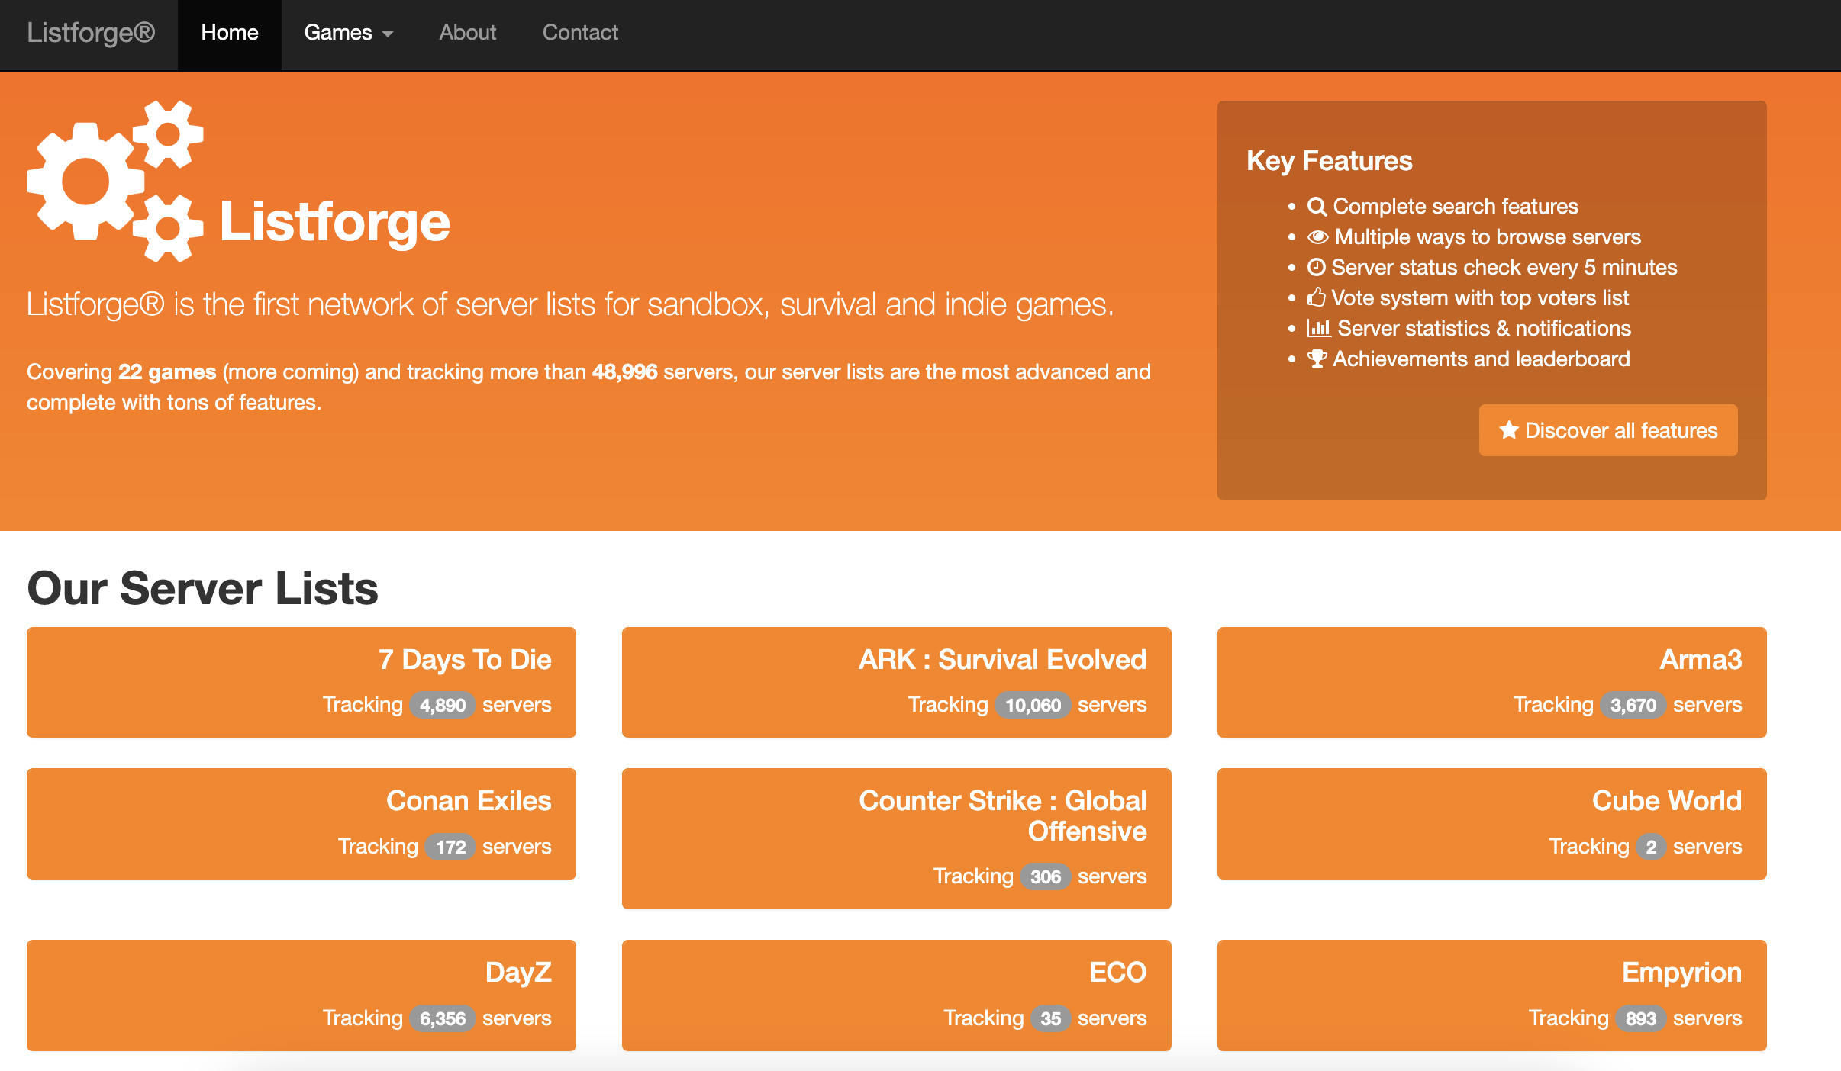Click the Listforge gears logo icon
This screenshot has height=1071, width=1841.
click(115, 181)
